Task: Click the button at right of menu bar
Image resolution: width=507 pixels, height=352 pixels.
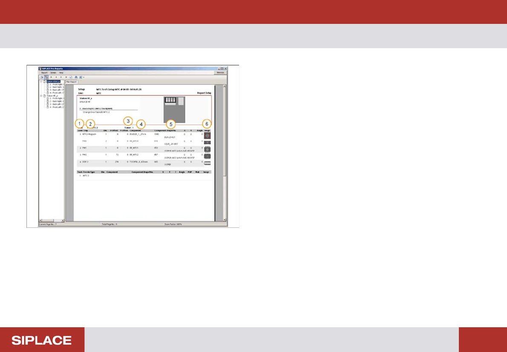Action: pyautogui.click(x=221, y=73)
